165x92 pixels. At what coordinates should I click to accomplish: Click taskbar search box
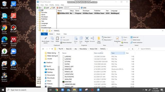click(27, 90)
